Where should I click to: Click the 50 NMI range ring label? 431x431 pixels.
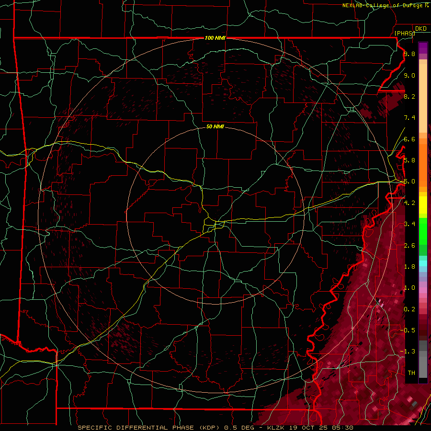(215, 126)
